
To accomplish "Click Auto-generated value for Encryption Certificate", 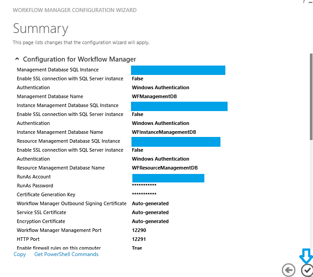I will pyautogui.click(x=150, y=221).
